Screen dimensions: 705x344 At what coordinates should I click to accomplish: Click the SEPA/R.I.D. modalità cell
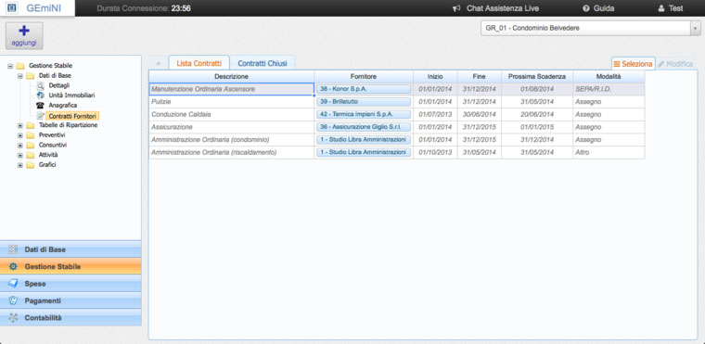click(x=609, y=89)
